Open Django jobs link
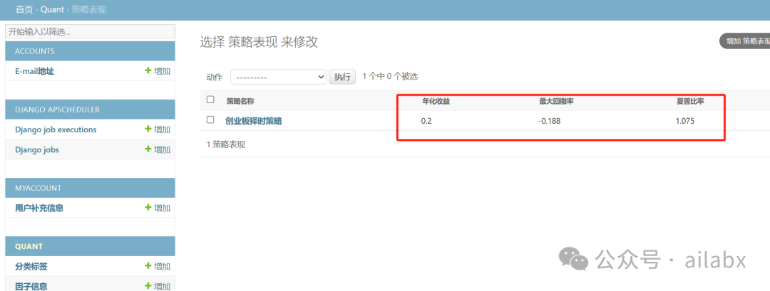Screen dimensions: 770x291 click(37, 149)
